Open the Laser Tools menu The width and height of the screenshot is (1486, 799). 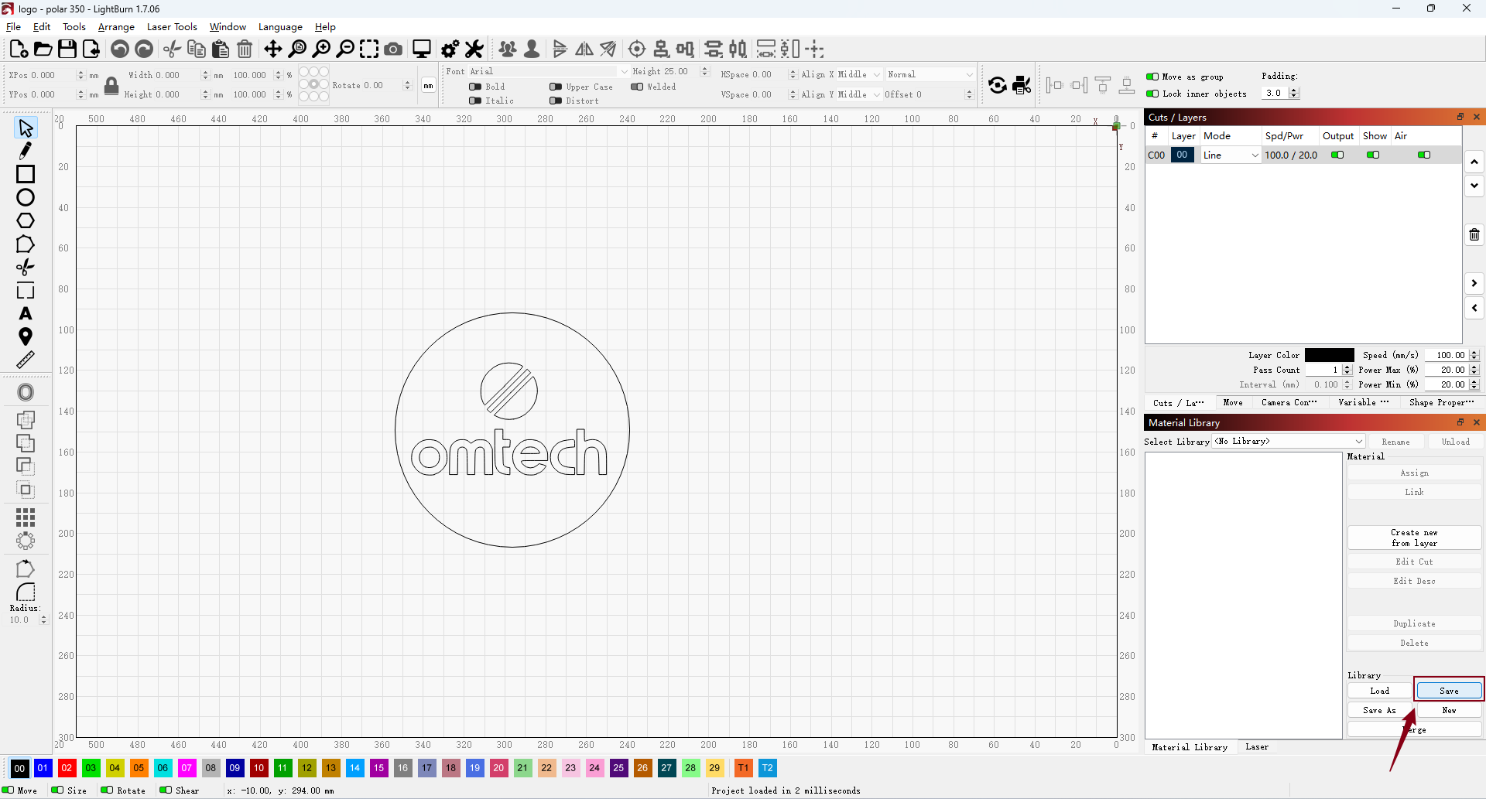click(172, 27)
